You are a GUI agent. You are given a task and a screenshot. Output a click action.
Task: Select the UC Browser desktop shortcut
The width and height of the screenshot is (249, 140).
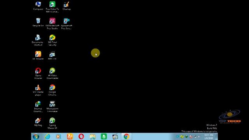(38, 56)
